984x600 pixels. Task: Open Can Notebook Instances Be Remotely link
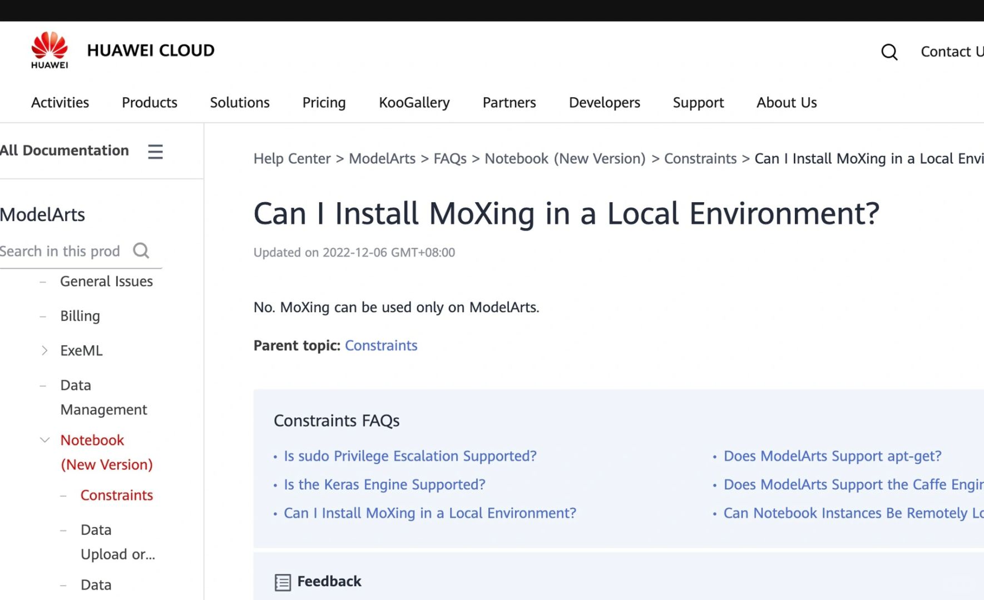853,513
